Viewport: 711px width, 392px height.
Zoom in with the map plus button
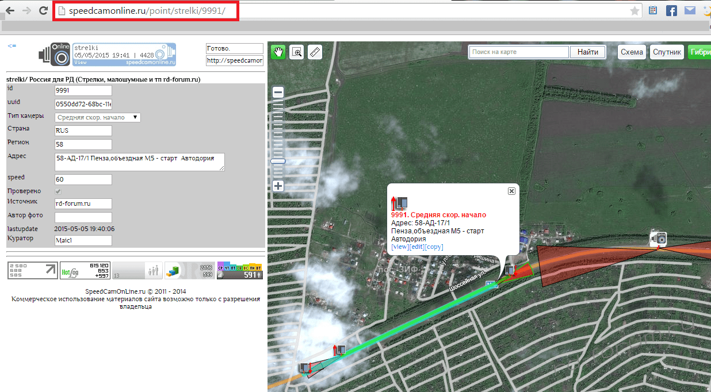(278, 186)
